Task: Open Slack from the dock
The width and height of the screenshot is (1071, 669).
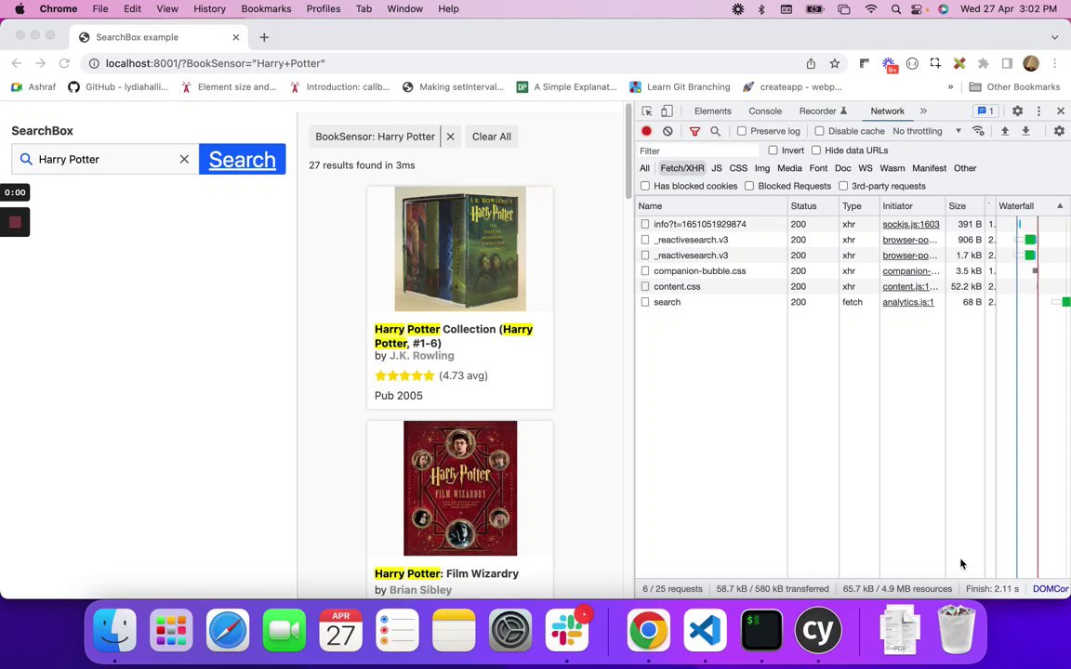Action: coord(566,630)
